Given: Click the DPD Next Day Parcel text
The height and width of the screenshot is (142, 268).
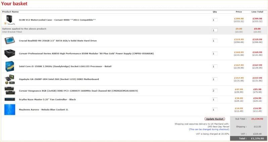Looking at the screenshot, I should 218,127.
